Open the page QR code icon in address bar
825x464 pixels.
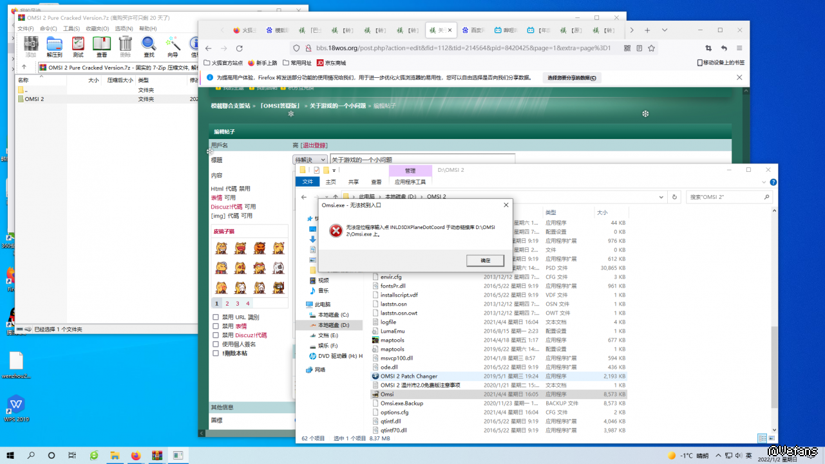pos(627,48)
